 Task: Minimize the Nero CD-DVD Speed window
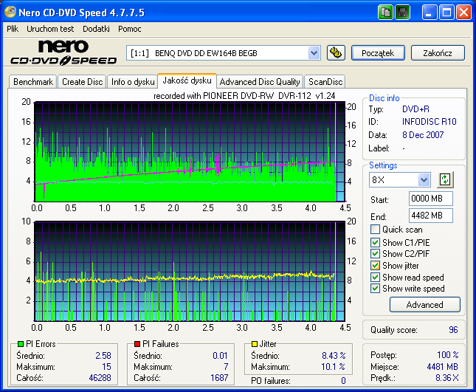coord(429,13)
